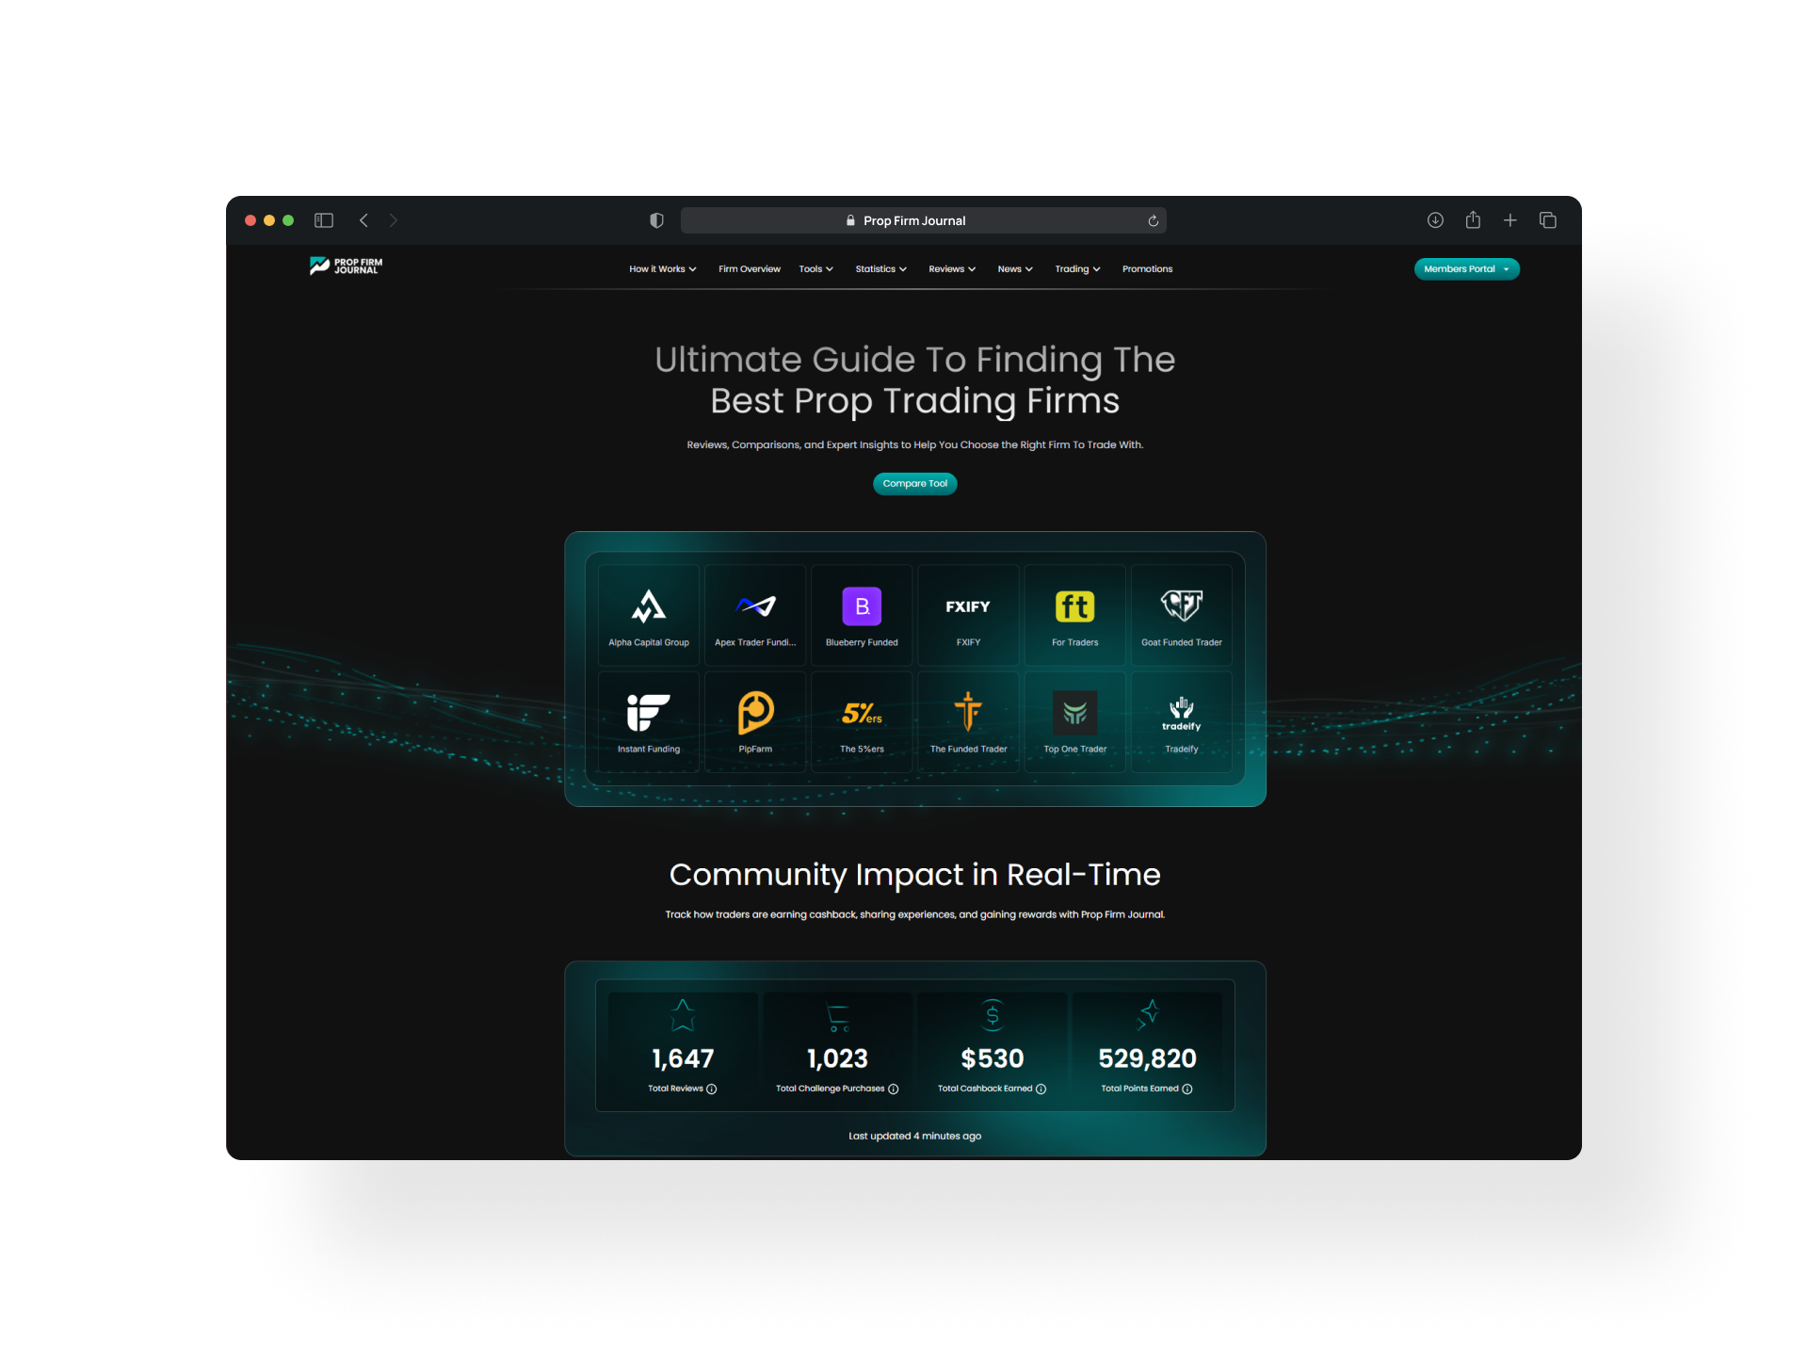Click the info icon beside Total Cashback Earned
This screenshot has height=1356, width=1808.
(x=1041, y=1089)
